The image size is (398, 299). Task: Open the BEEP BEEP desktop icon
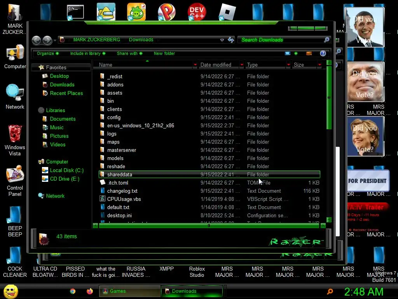click(15, 222)
